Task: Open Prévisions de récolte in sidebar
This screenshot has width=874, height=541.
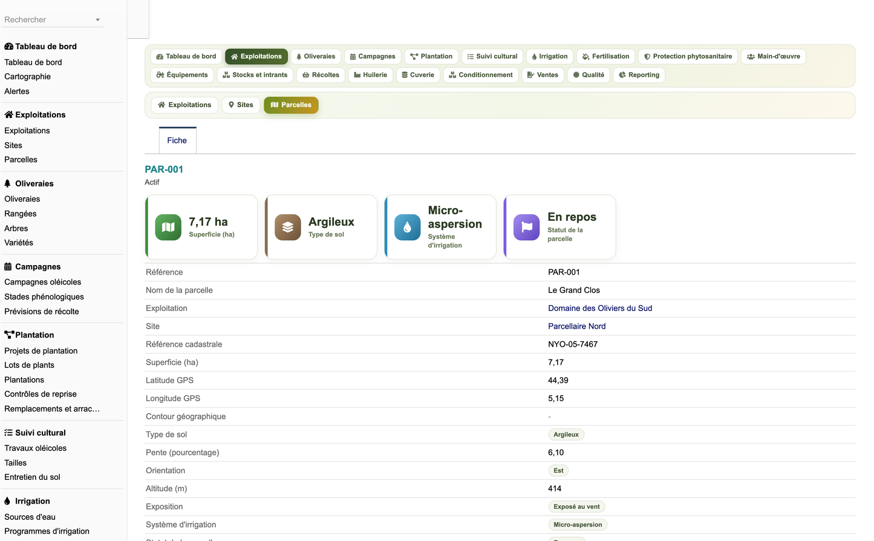Action: (x=42, y=312)
